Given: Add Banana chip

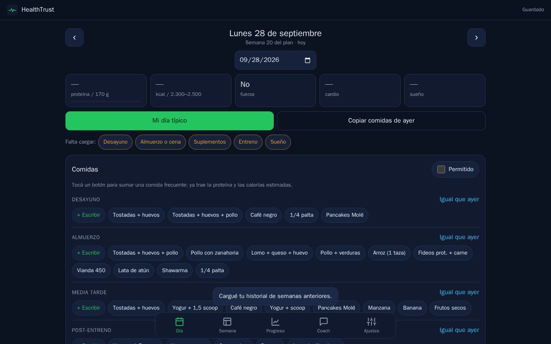Looking at the screenshot, I should 412,308.
